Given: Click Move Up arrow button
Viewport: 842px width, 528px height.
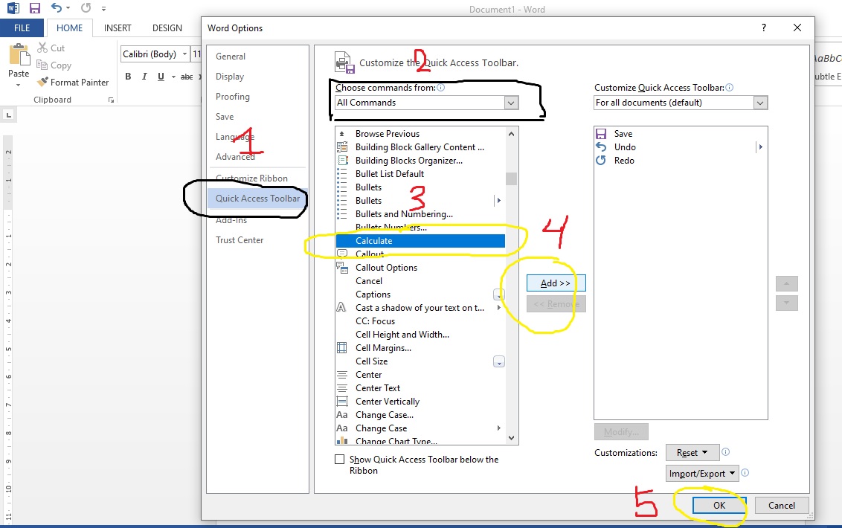Looking at the screenshot, I should coord(787,283).
